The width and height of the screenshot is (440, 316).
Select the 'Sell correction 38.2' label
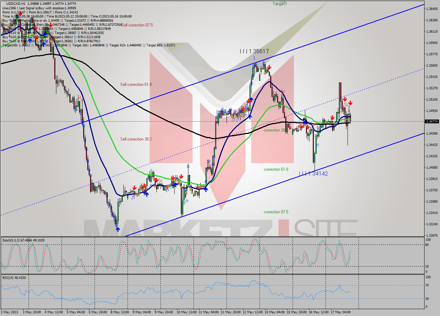click(x=136, y=139)
